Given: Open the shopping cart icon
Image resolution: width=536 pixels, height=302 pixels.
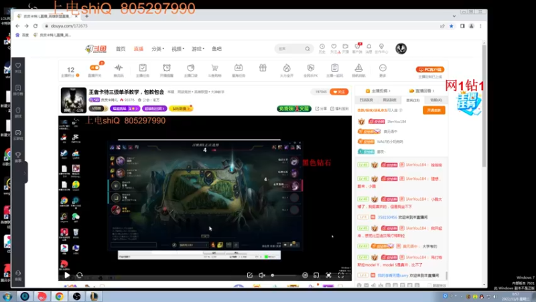Looking at the screenshot, I should [214, 70].
